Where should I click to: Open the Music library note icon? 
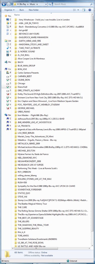[x=8, y=48]
